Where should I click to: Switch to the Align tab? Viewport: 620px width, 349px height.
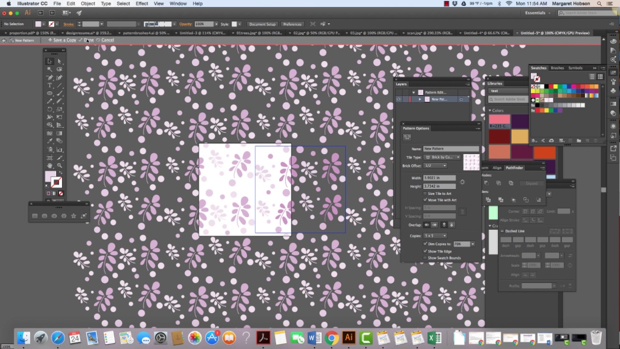pos(497,168)
